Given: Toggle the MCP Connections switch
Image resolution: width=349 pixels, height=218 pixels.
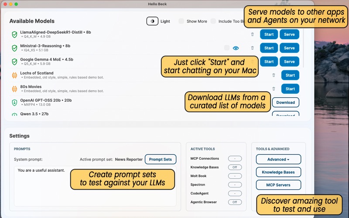Looking at the screenshot, I should tap(235, 159).
